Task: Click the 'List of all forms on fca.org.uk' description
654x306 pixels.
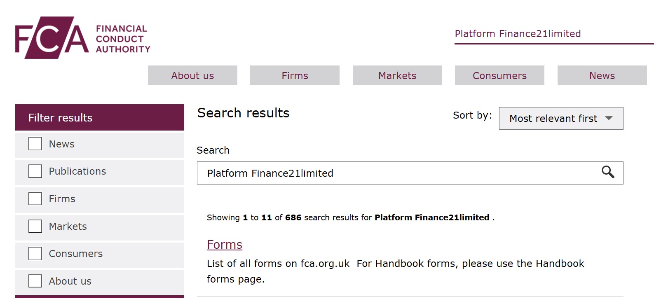Action: point(396,271)
